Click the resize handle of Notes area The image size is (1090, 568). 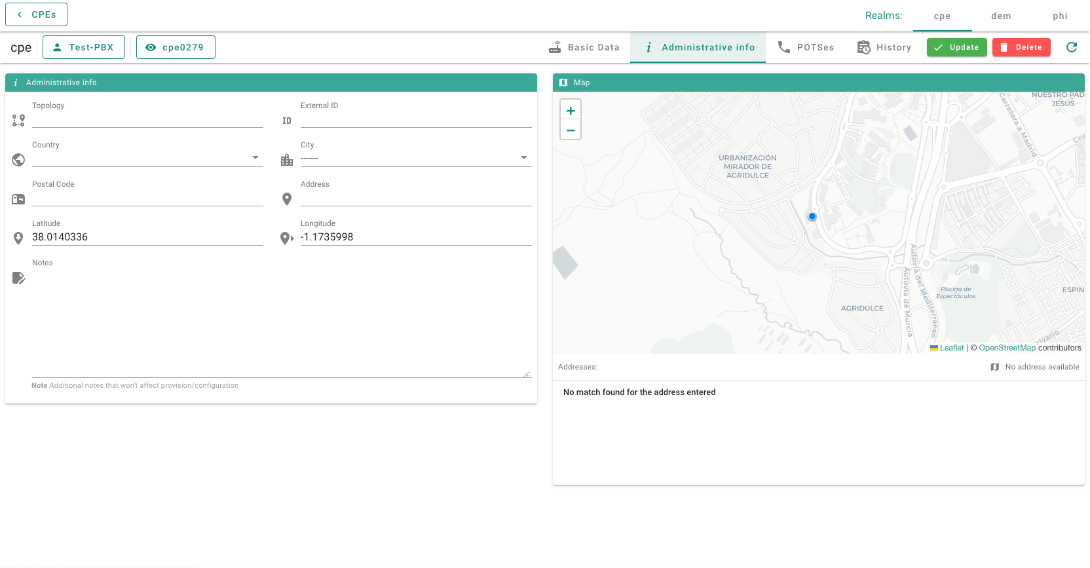click(527, 374)
